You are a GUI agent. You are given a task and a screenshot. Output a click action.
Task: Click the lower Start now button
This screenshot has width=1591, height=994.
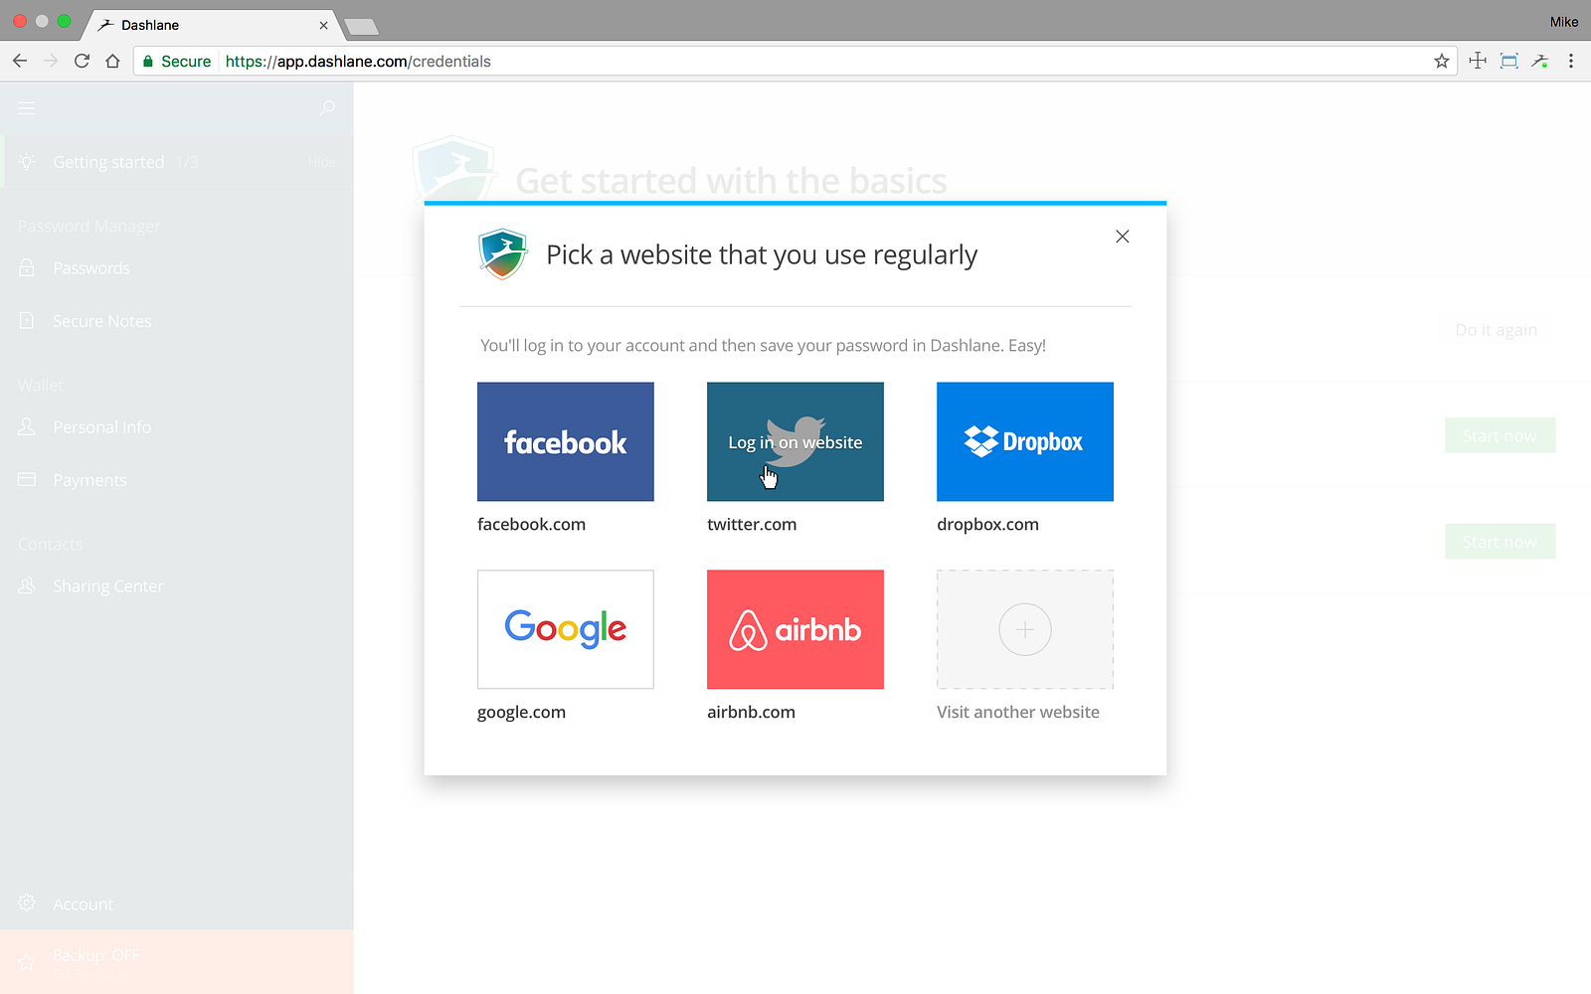pyautogui.click(x=1500, y=542)
